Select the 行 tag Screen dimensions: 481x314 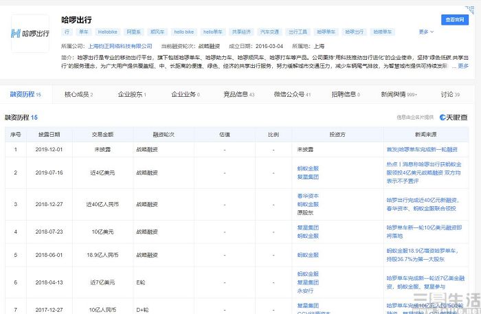(x=67, y=32)
